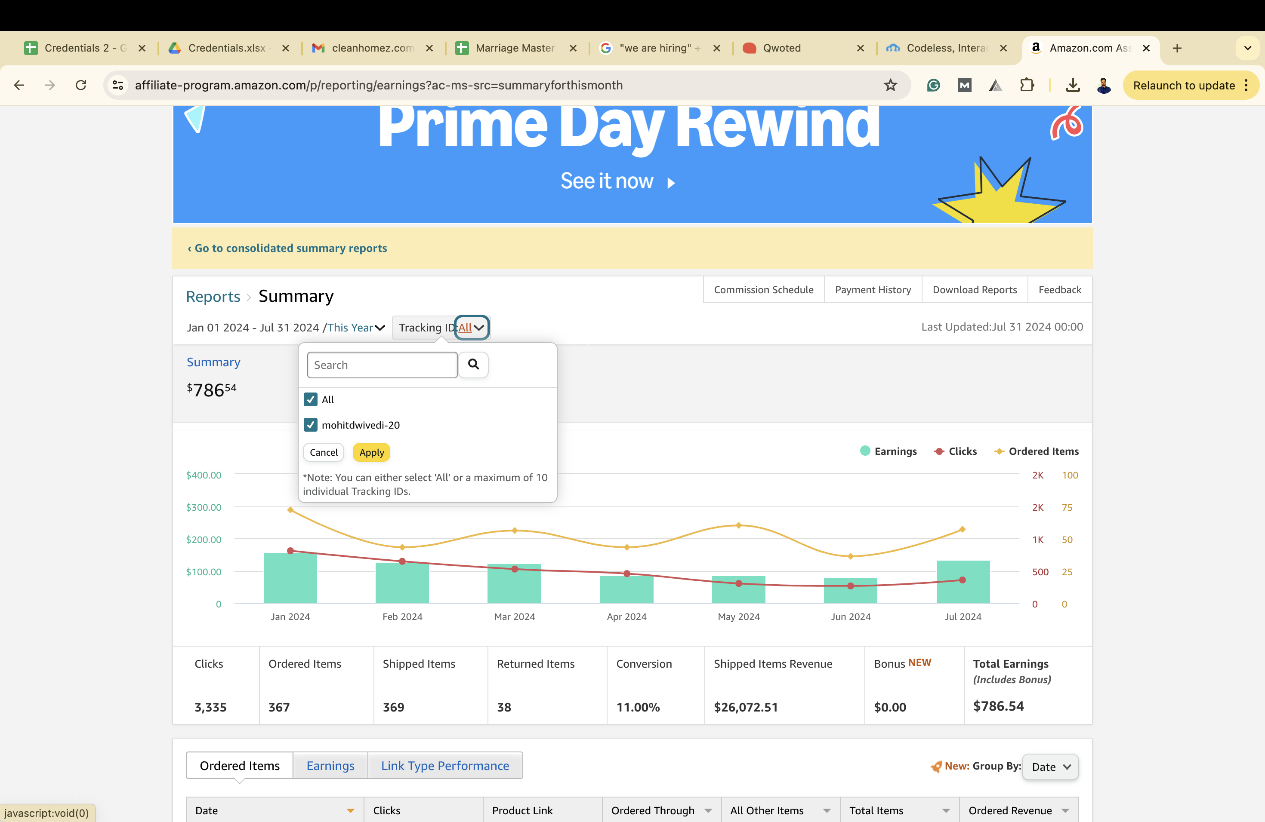Viewport: 1265px width, 822px height.
Task: Open the Grammarly extension icon
Action: click(933, 85)
